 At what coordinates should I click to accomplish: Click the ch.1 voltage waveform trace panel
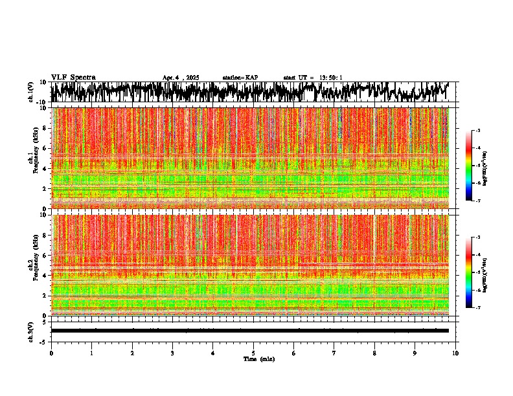point(253,92)
